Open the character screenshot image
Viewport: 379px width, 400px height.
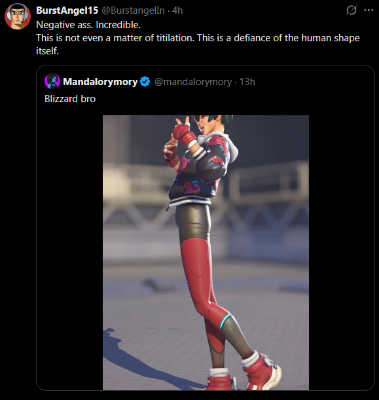tap(206, 253)
